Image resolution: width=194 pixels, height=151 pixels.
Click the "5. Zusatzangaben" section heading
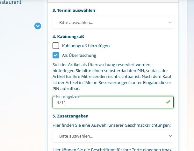coord(70,116)
